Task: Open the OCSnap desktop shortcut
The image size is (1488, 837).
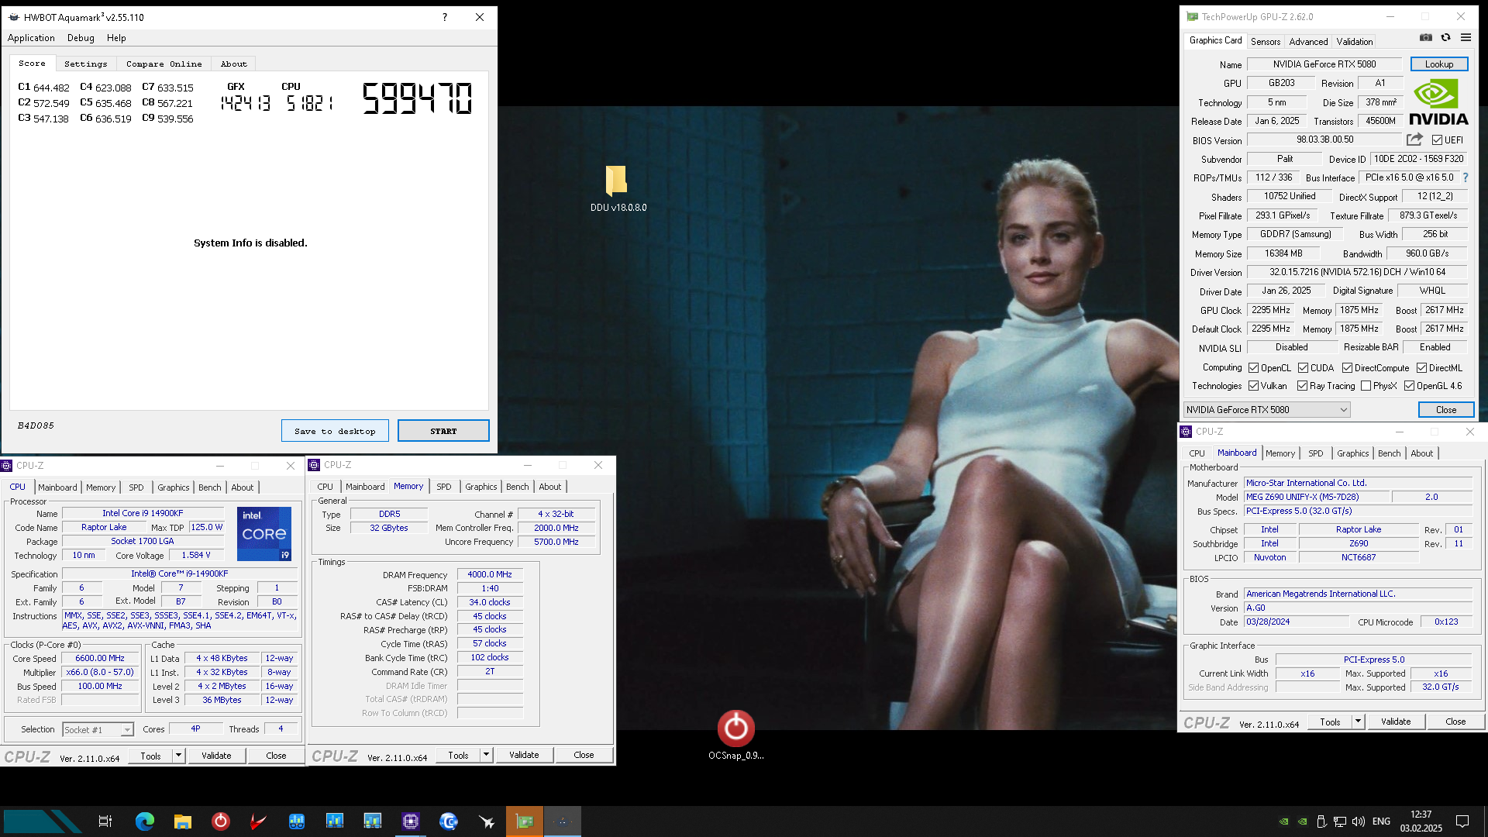Action: tap(735, 735)
